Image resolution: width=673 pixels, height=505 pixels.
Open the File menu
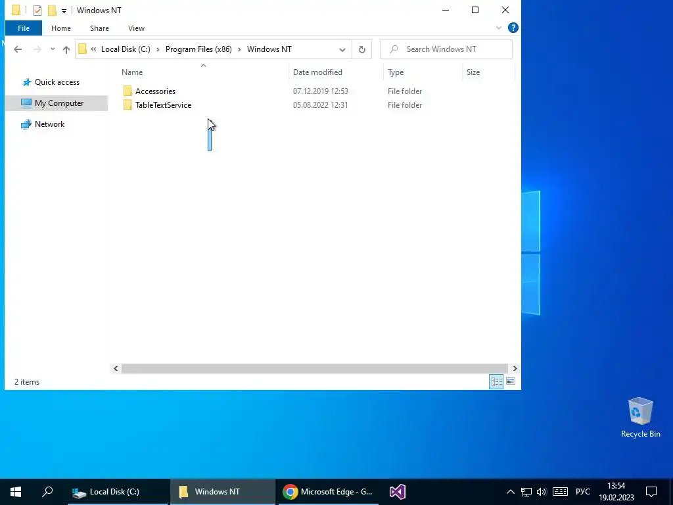[x=24, y=28]
